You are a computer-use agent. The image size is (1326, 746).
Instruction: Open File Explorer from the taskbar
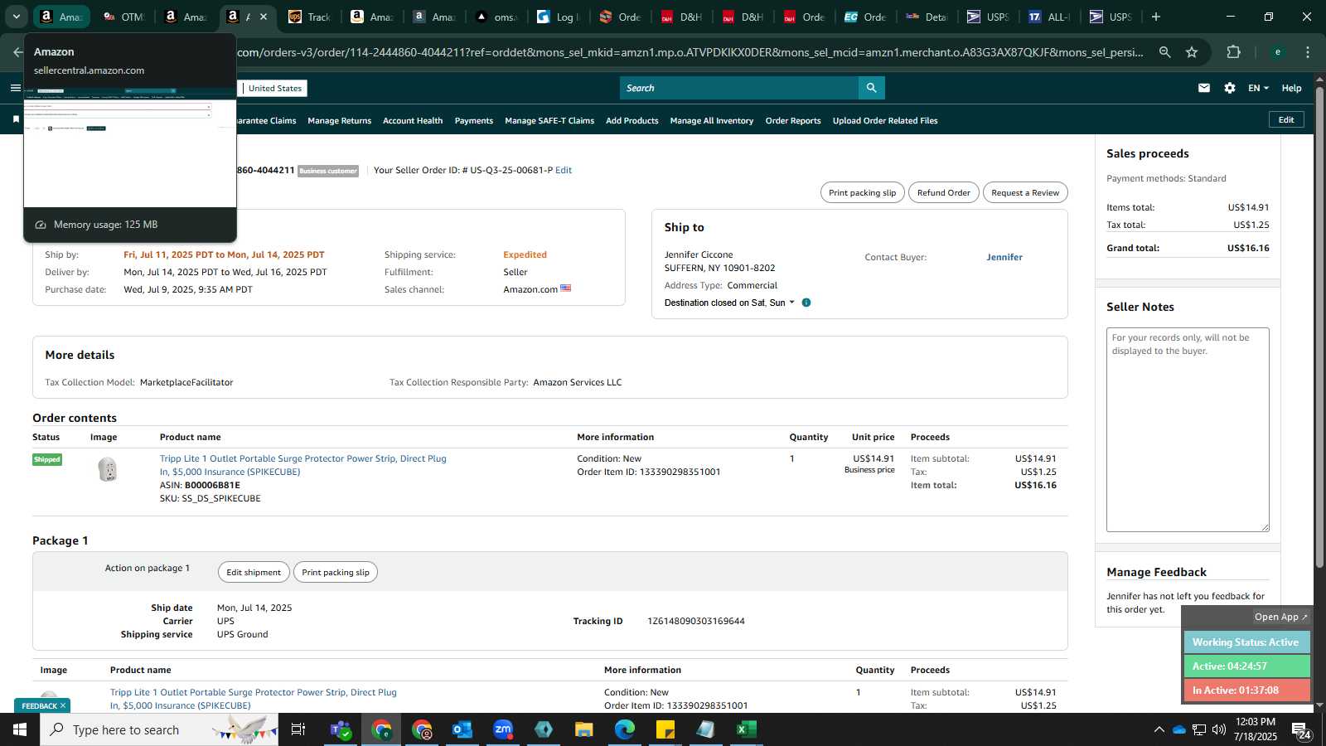pos(583,729)
